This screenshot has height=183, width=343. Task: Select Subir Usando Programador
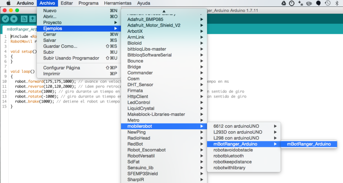click(x=79, y=58)
